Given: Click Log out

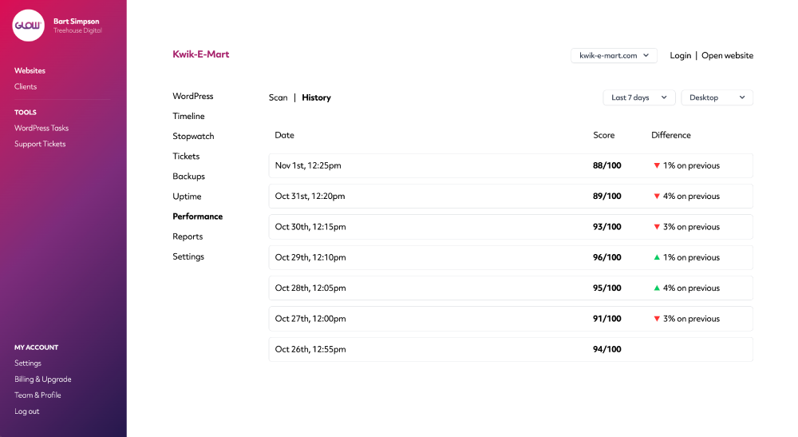Looking at the screenshot, I should pyautogui.click(x=26, y=411).
